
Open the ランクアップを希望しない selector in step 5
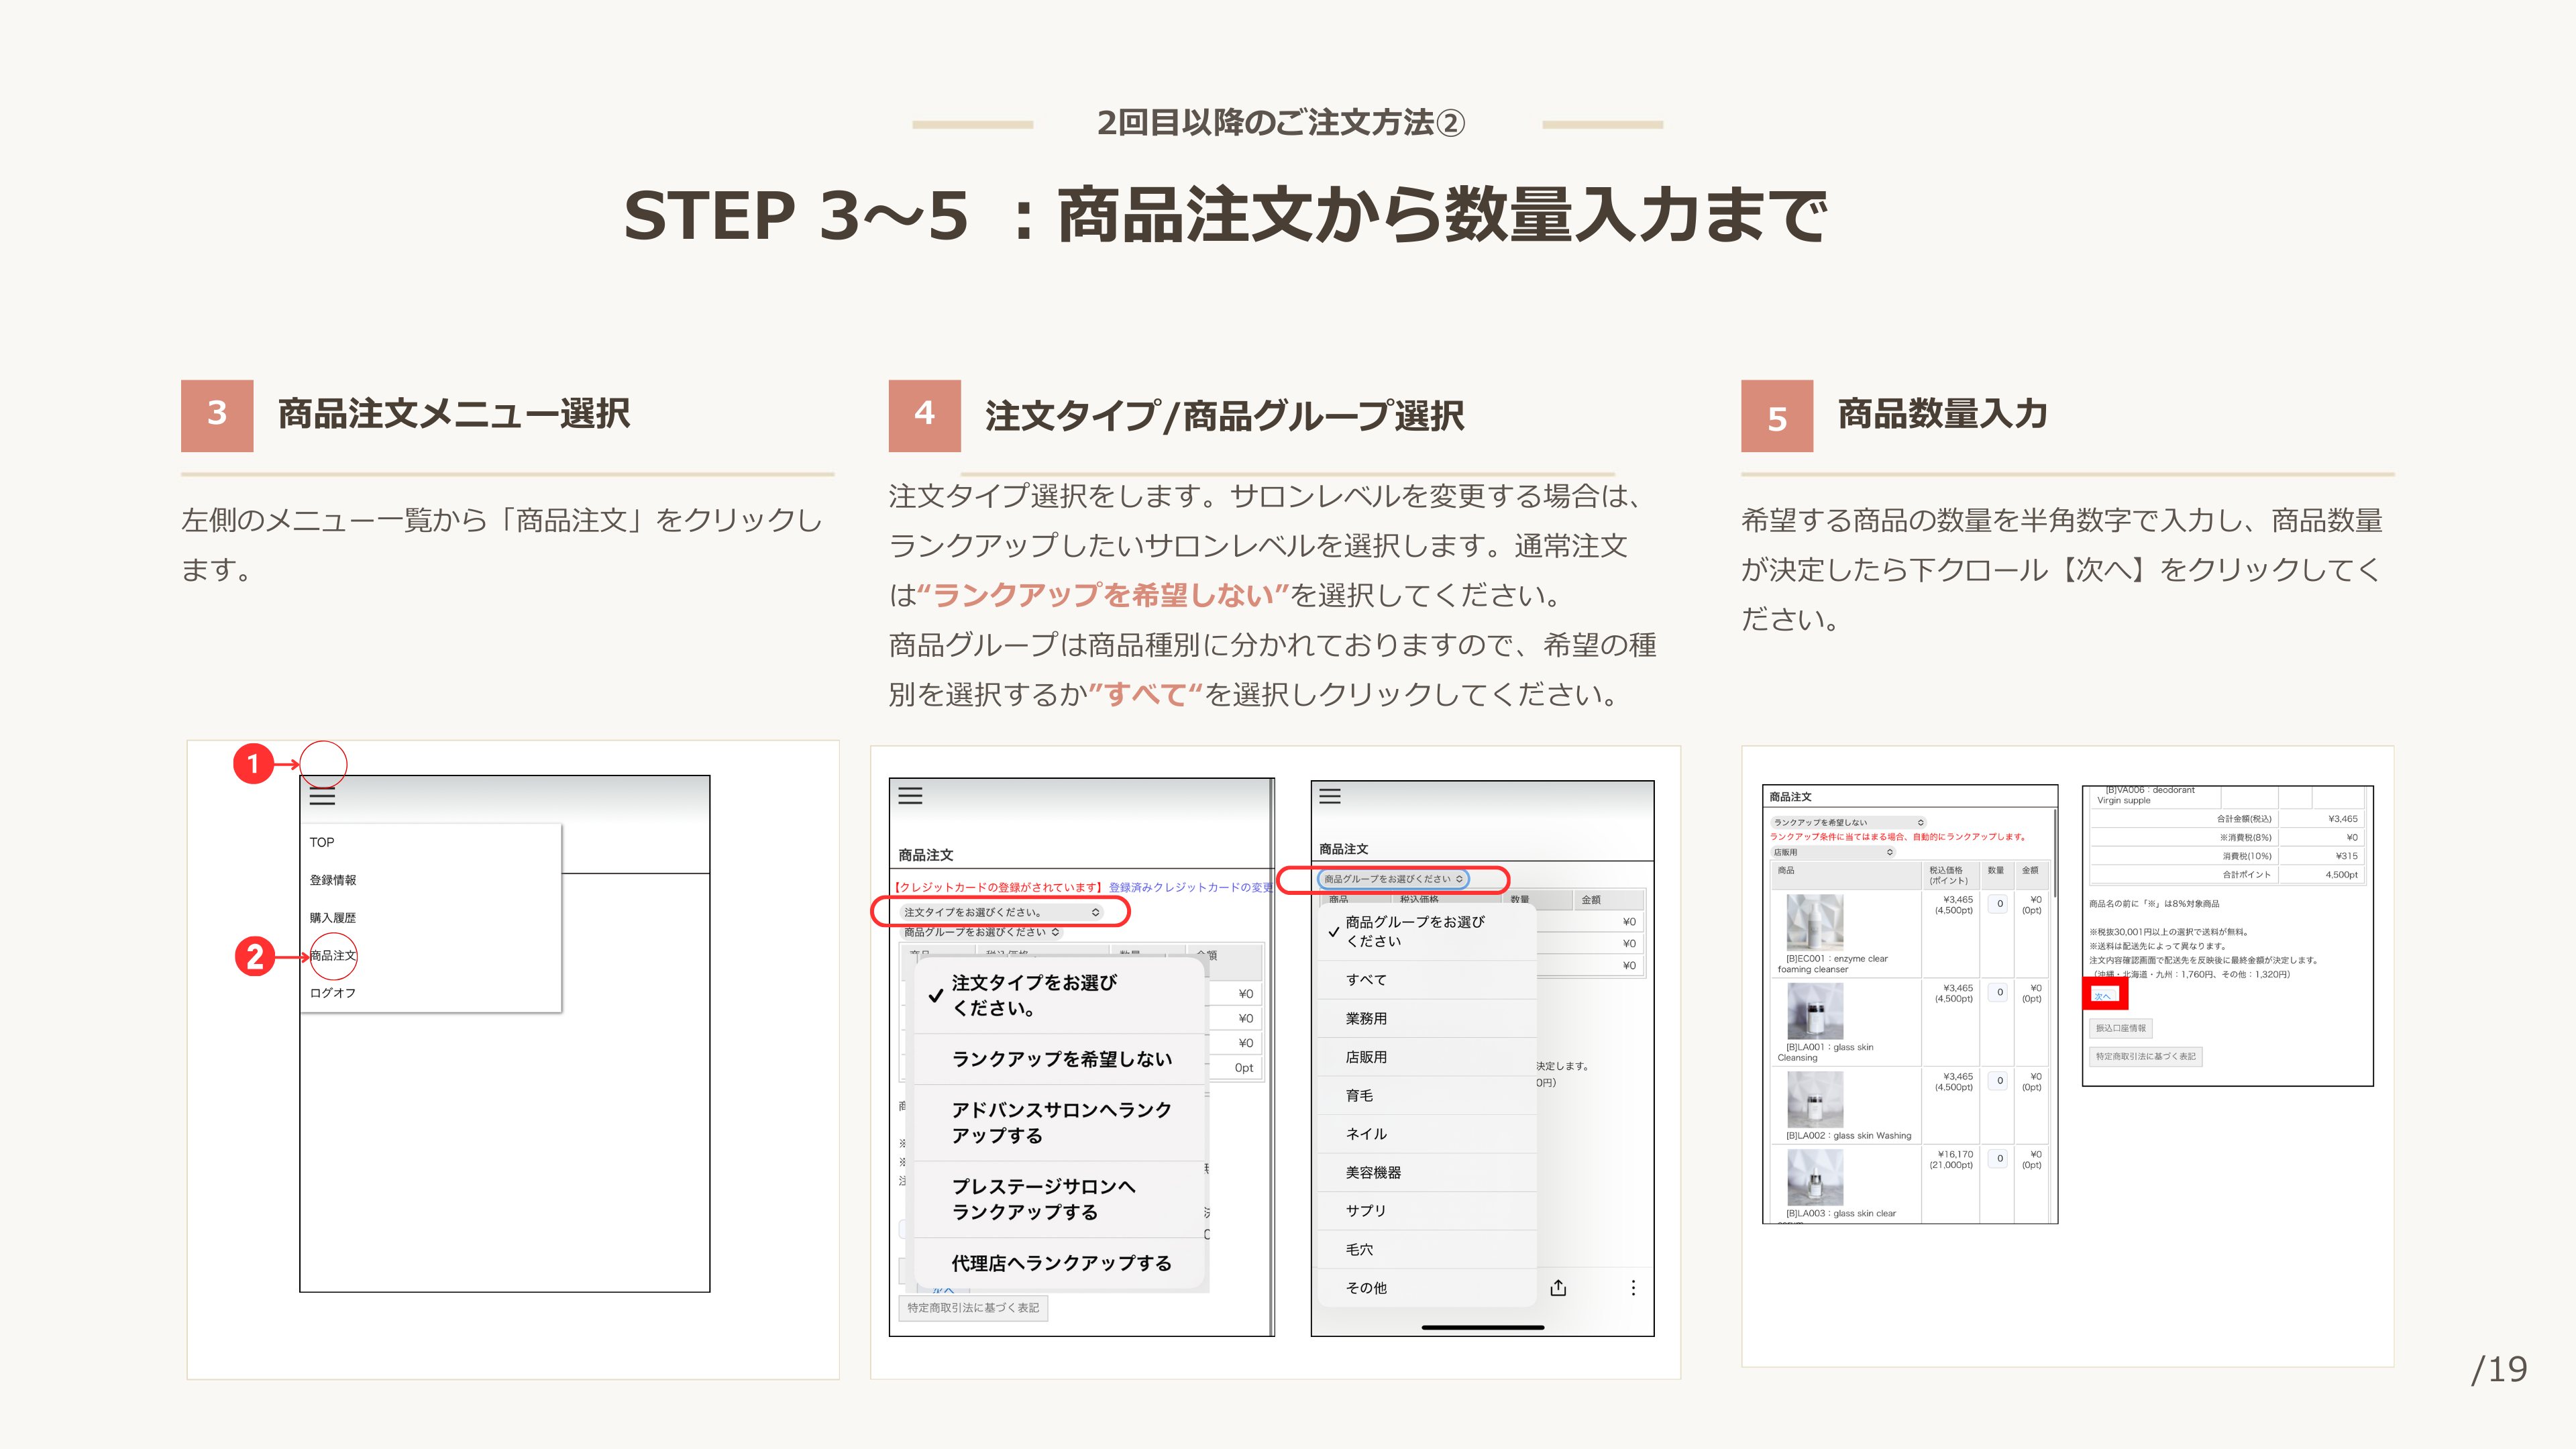(1848, 822)
